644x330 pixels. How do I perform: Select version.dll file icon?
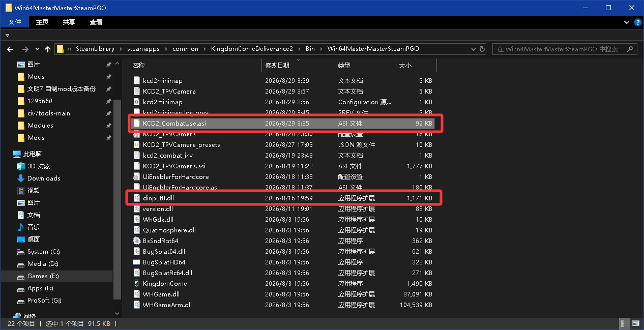(136, 208)
